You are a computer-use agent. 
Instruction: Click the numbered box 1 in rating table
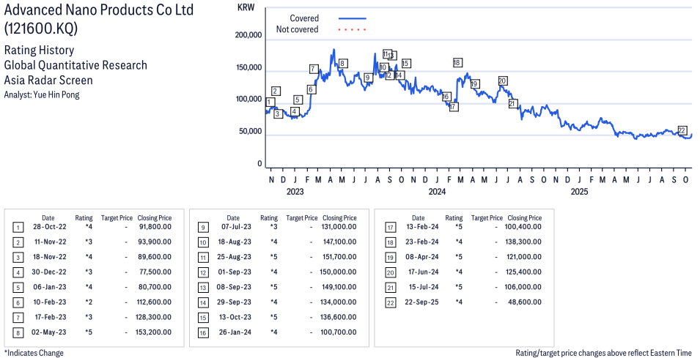point(17,227)
